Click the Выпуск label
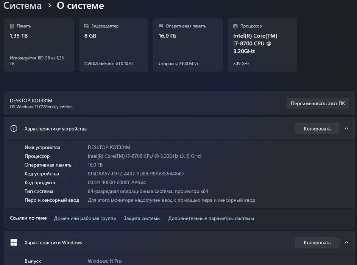357x265 pixels. tap(33, 261)
